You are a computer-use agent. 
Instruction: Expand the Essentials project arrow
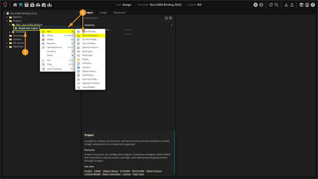point(10,32)
